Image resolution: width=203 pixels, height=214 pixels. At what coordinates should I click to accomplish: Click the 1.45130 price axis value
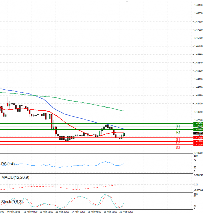point(198,71)
